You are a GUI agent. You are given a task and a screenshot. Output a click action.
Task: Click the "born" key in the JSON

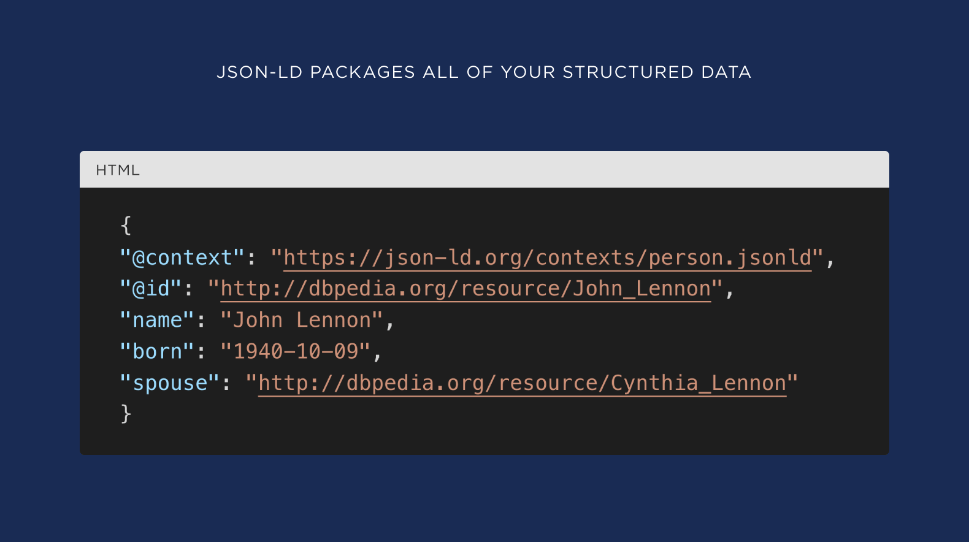pyautogui.click(x=157, y=351)
